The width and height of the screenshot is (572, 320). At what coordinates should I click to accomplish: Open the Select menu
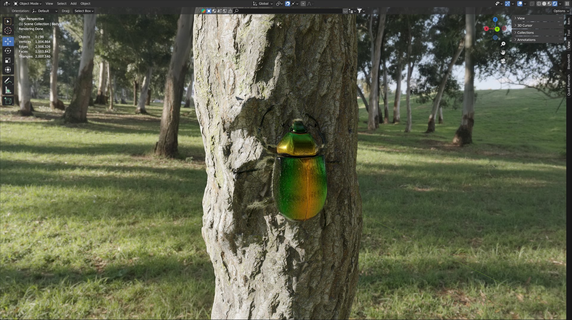(62, 4)
